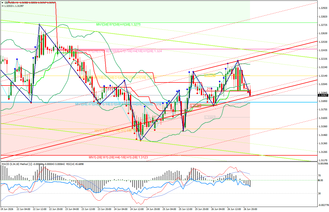Click the current price tag 1.31917 on the axis
329x212 pixels.
click(x=323, y=95)
